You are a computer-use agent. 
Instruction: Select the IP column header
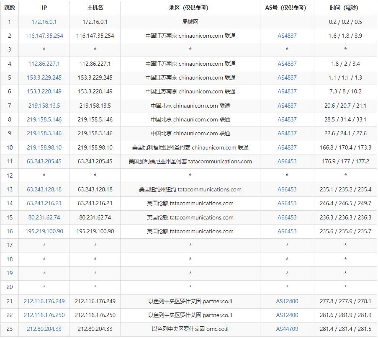(x=44, y=8)
